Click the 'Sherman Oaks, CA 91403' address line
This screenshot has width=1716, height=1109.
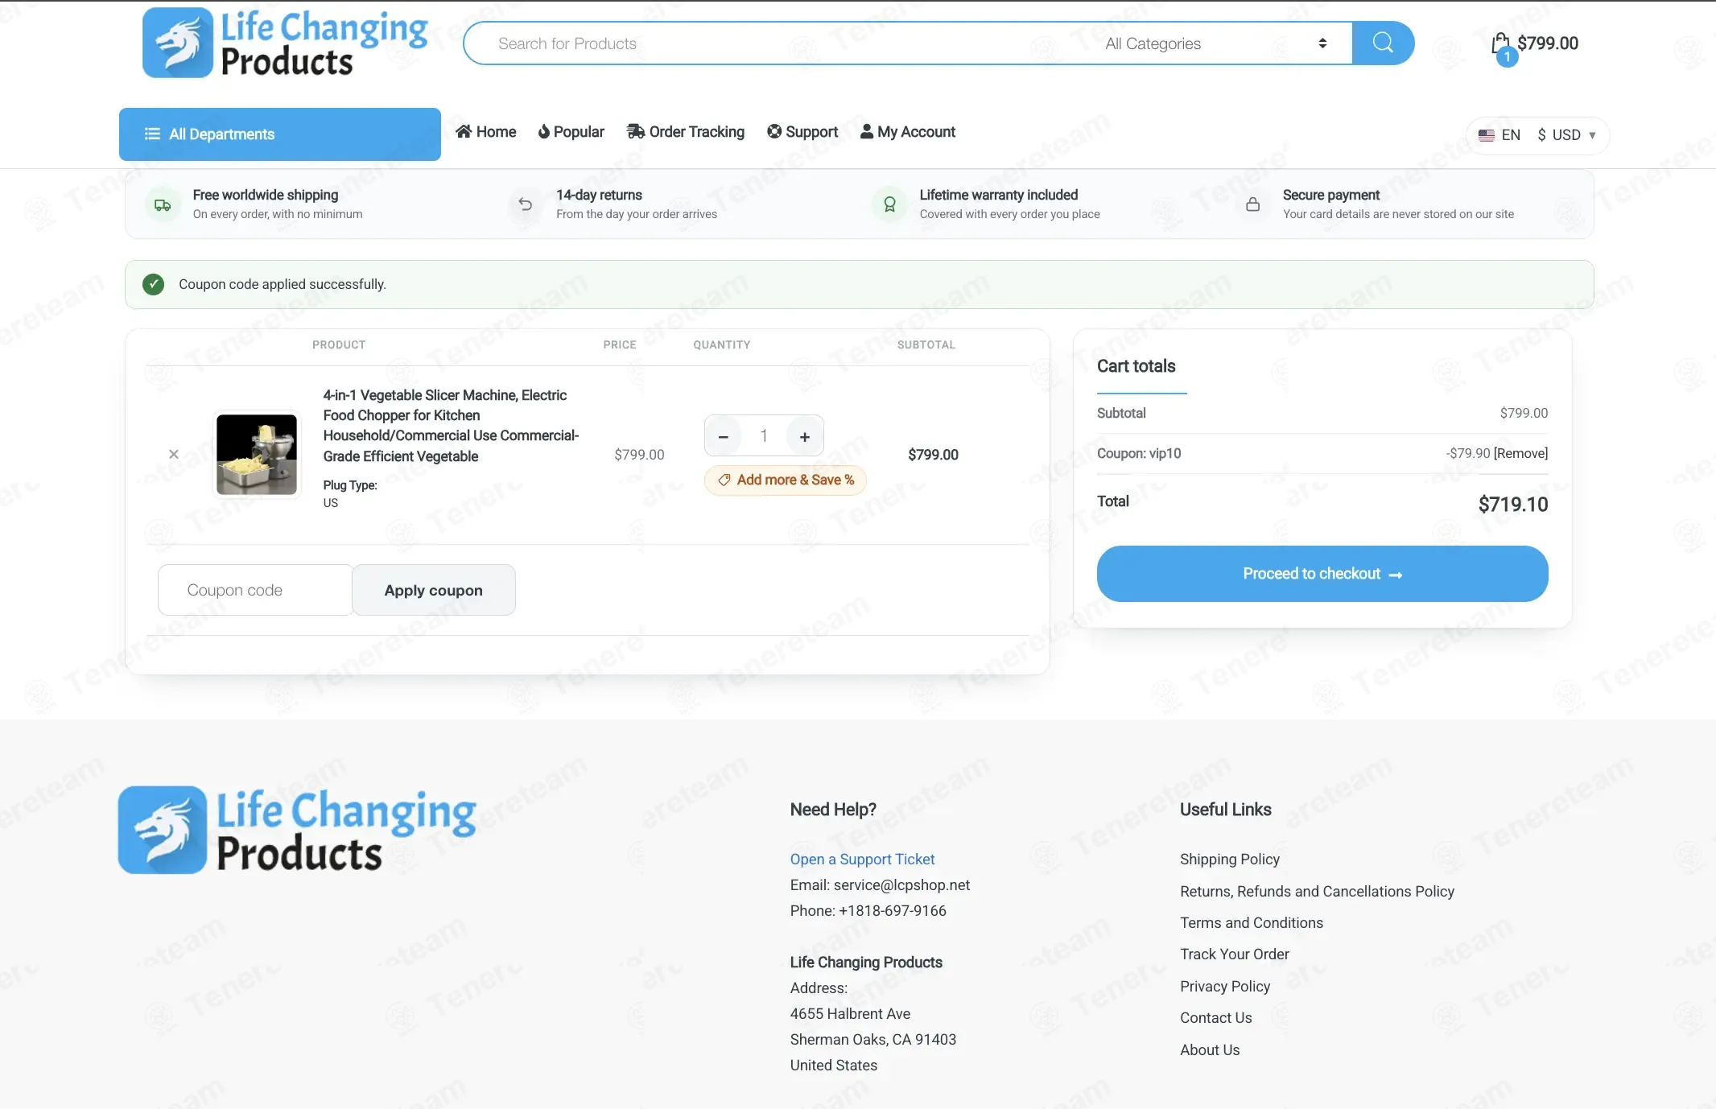pyautogui.click(x=872, y=1040)
